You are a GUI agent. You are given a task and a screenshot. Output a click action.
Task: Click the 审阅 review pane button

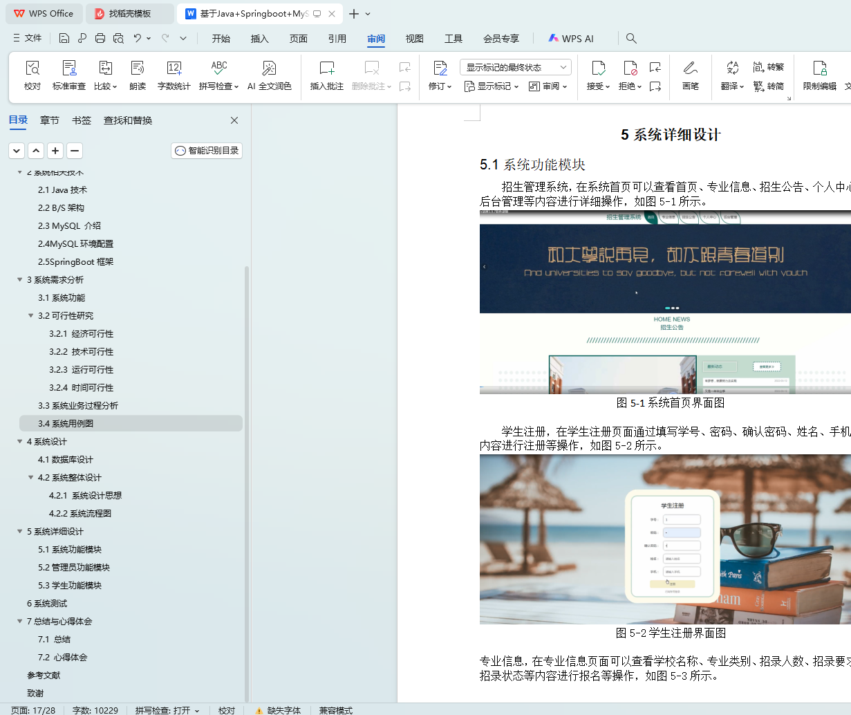point(548,86)
